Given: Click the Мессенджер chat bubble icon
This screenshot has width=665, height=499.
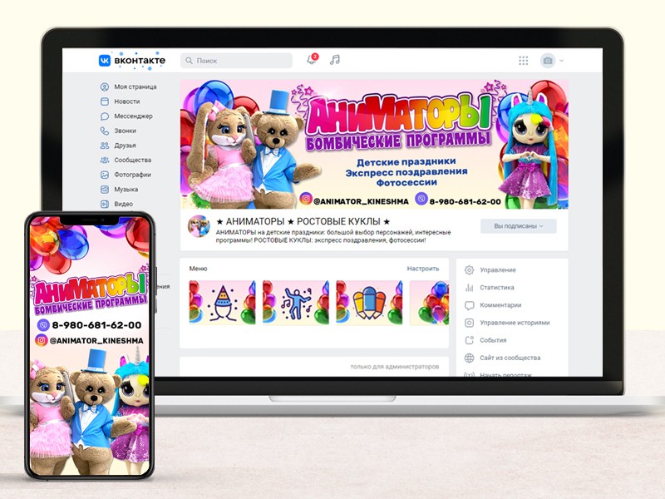Looking at the screenshot, I should [x=105, y=116].
